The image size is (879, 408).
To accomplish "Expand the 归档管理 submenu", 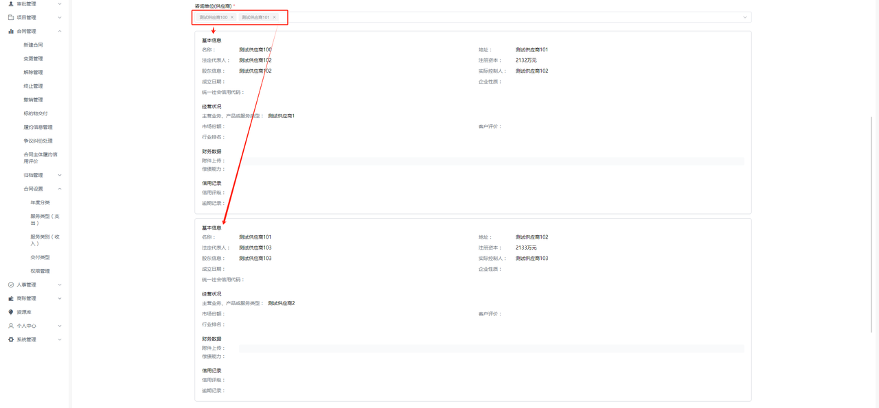I will pyautogui.click(x=60, y=175).
